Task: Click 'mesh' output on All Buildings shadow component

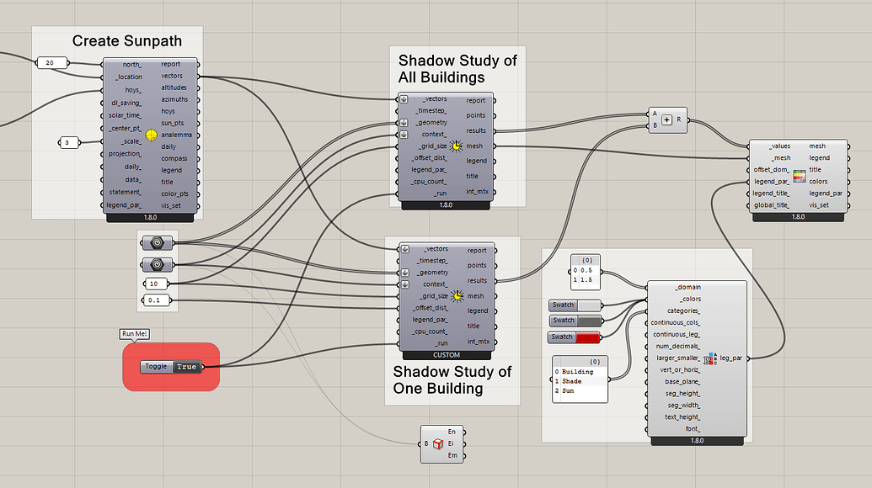Action: 474,146
